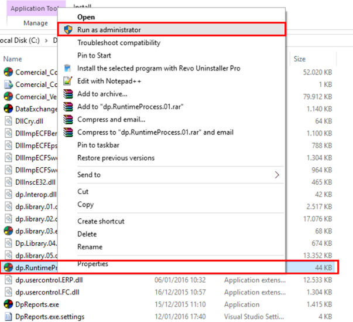353x322 pixels.
Task: Click the DpReports.exe application icon
Action: [x=8, y=304]
